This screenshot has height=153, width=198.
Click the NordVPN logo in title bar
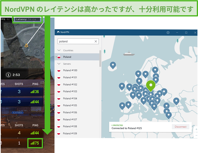coord(58,32)
